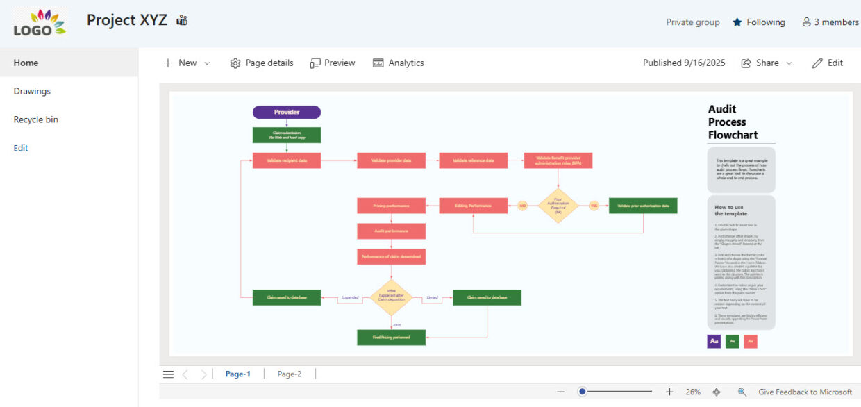Viewport: 861px width, 407px height.
Task: Go to the previous page arrow
Action: pyautogui.click(x=185, y=374)
